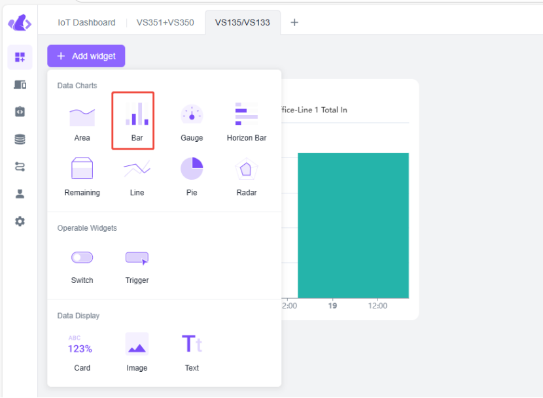The image size is (543, 398).
Task: Click the 'Data Charts' section heading
Action: (x=77, y=86)
